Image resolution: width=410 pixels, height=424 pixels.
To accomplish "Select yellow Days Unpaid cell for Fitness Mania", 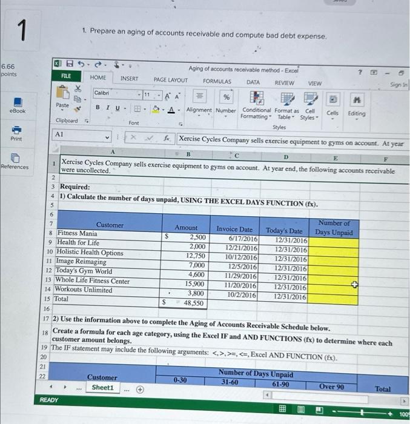I will pyautogui.click(x=334, y=242).
